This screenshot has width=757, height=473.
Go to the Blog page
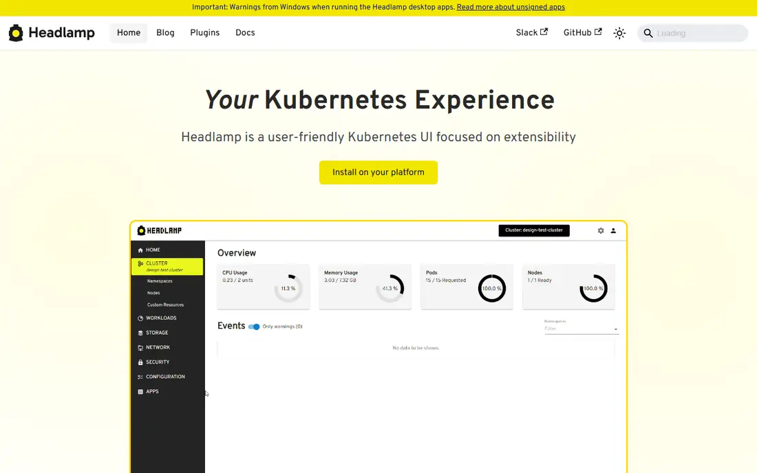pyautogui.click(x=165, y=33)
